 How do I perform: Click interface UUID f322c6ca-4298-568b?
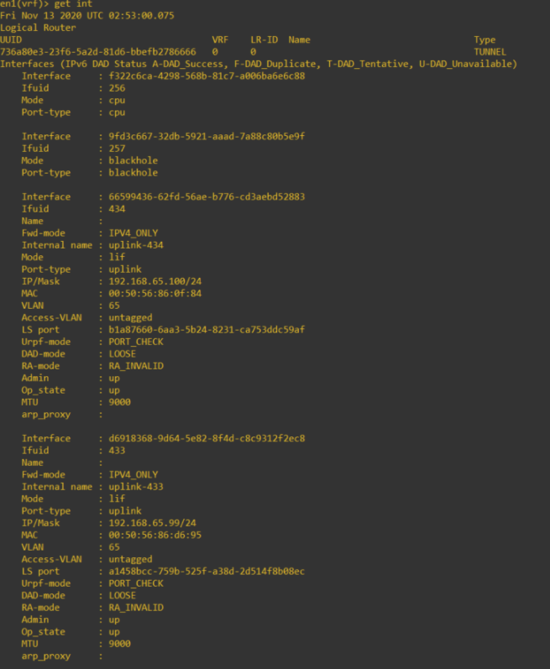coord(207,76)
